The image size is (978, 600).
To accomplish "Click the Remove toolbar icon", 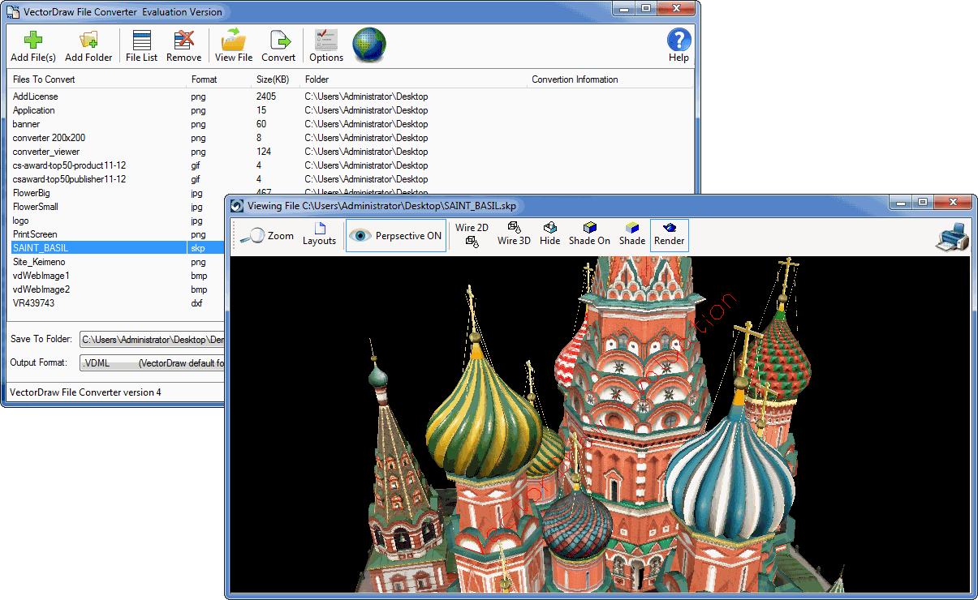I will pyautogui.click(x=184, y=46).
